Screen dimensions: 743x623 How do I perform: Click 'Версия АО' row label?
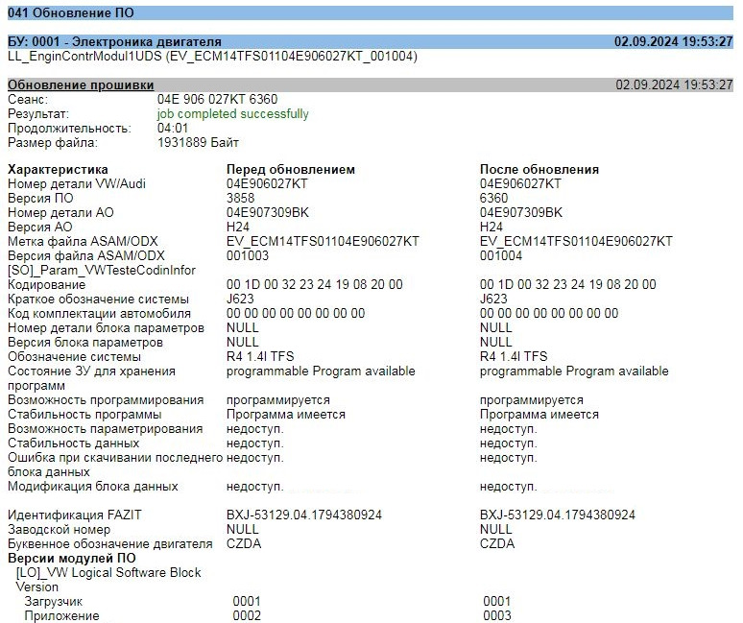click(x=39, y=227)
